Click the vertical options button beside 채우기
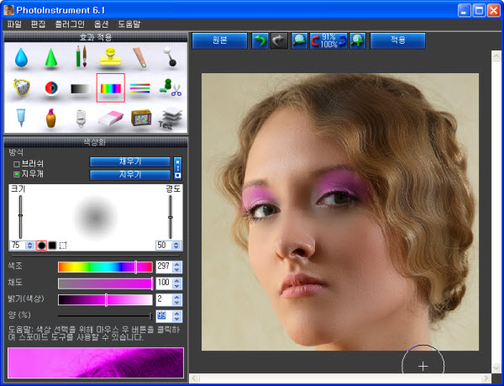Screen dimensions: 504x386 [x=177, y=168]
